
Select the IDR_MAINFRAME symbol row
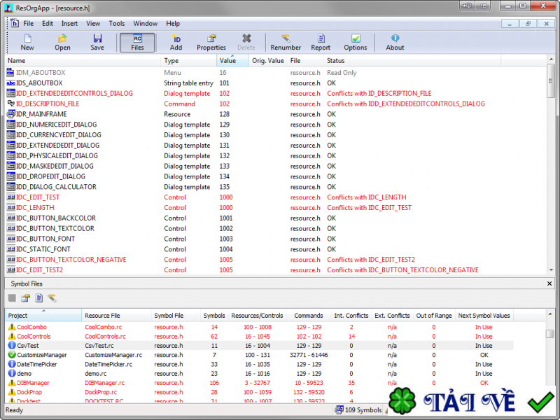pos(41,114)
